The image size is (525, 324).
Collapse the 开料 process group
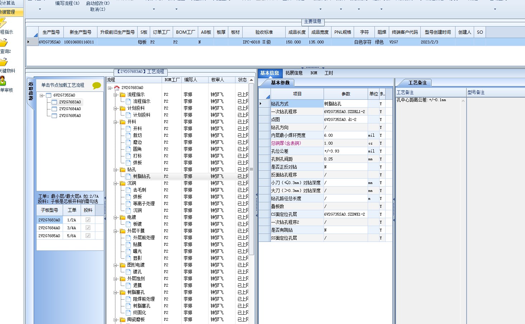[115, 122]
